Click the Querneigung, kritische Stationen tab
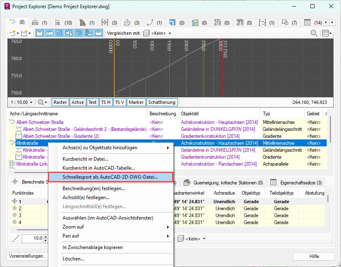The image size is (341, 267). [x=223, y=182]
